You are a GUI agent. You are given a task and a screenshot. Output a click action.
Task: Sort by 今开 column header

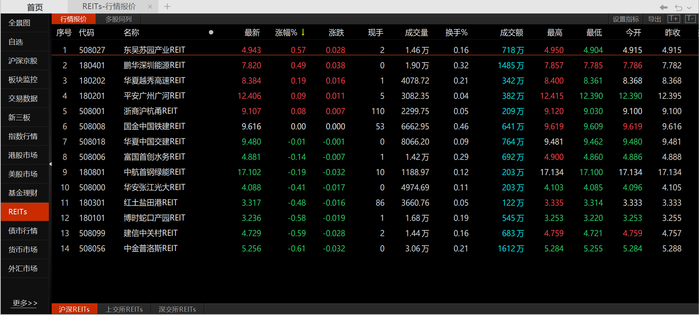[633, 33]
